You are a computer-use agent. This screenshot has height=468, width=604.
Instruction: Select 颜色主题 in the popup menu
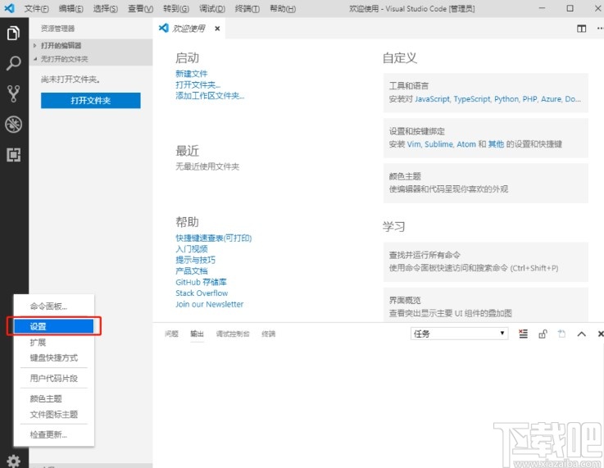tap(54, 398)
